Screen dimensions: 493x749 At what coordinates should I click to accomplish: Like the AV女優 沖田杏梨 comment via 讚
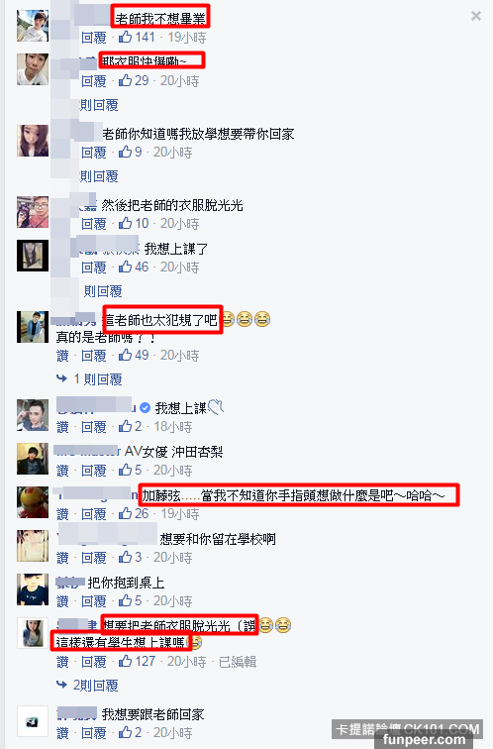[x=62, y=471]
